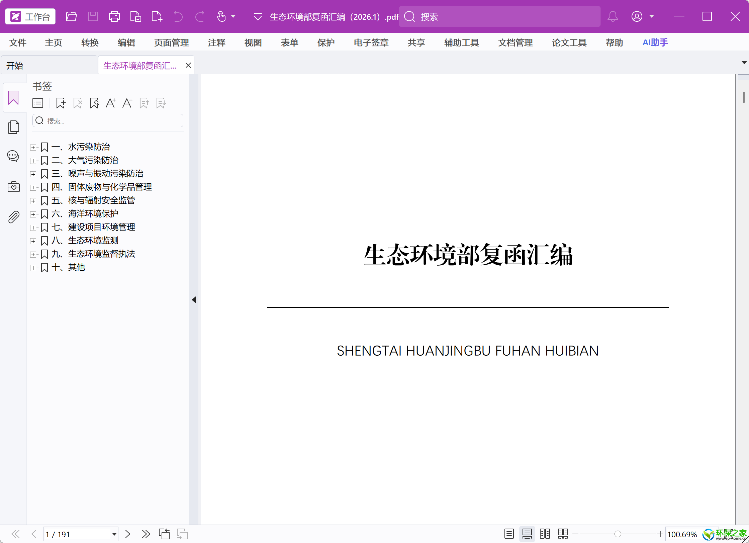This screenshot has height=543, width=749.
Task: Open the 页面管理 menu tab
Action: pyautogui.click(x=171, y=42)
